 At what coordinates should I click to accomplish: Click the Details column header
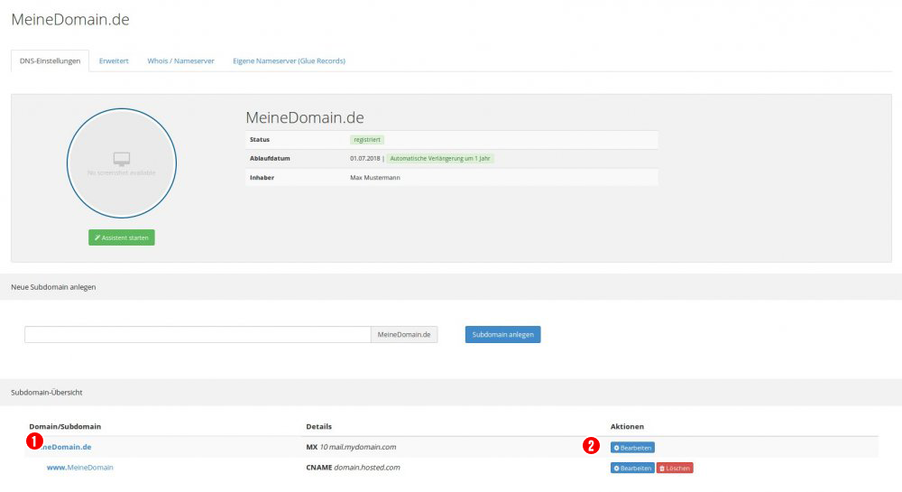pos(318,426)
